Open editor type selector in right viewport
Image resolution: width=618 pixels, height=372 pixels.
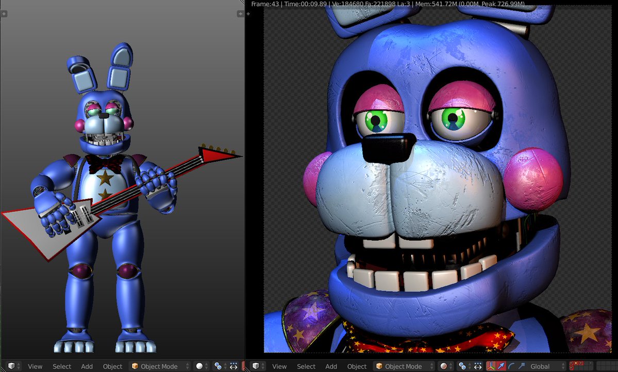click(x=259, y=366)
